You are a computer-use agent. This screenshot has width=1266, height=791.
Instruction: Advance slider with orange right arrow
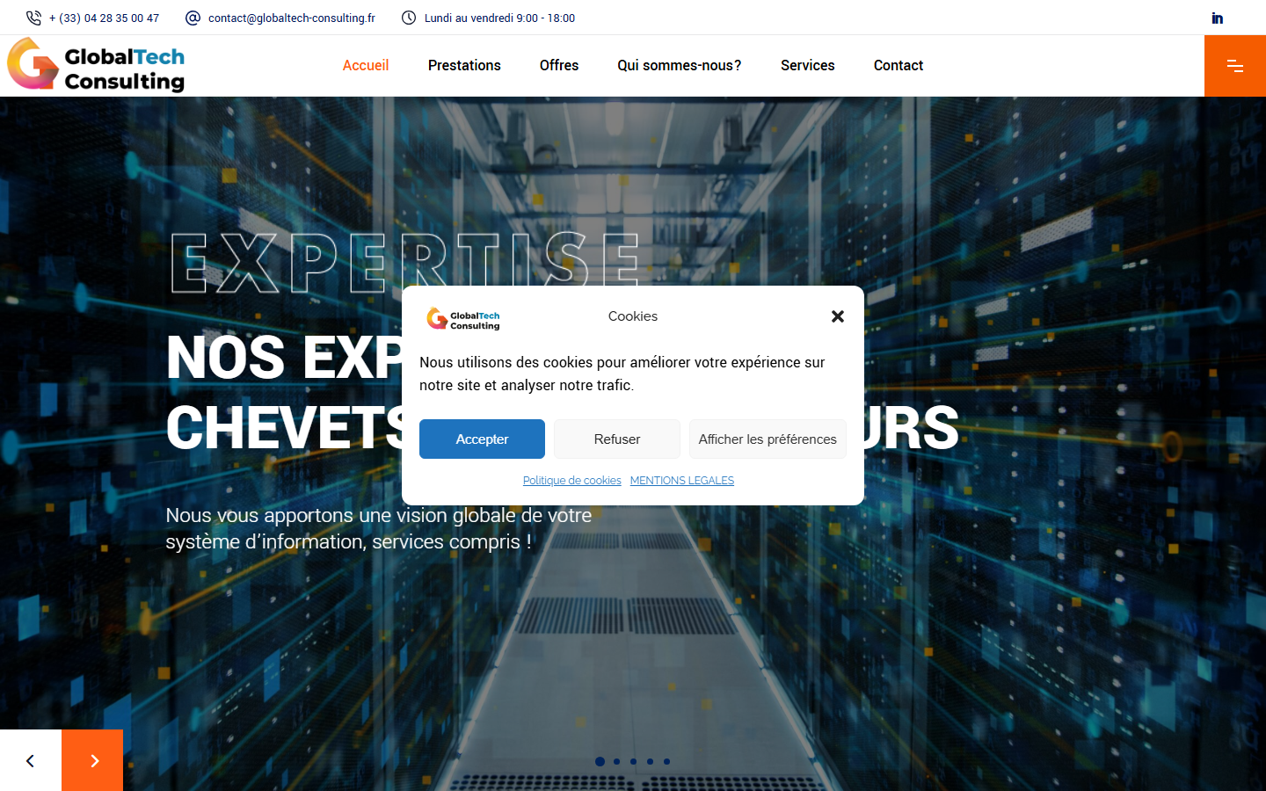tap(92, 760)
